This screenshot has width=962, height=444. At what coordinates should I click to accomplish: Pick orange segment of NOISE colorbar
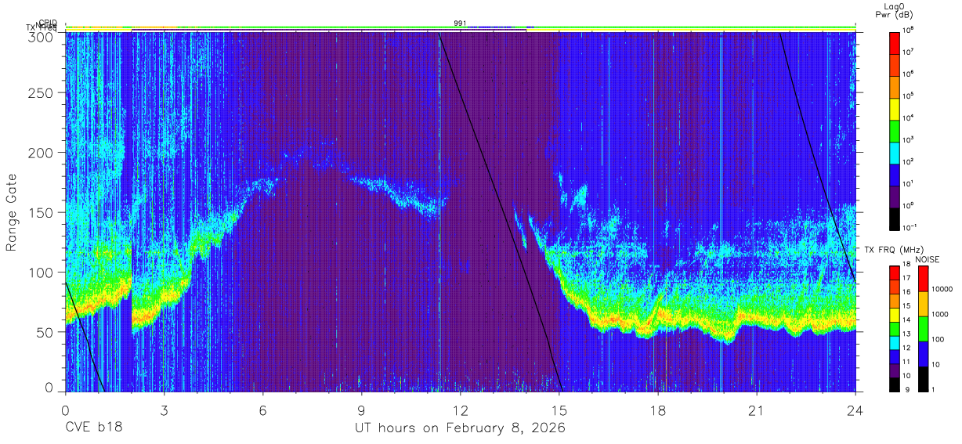[923, 303]
